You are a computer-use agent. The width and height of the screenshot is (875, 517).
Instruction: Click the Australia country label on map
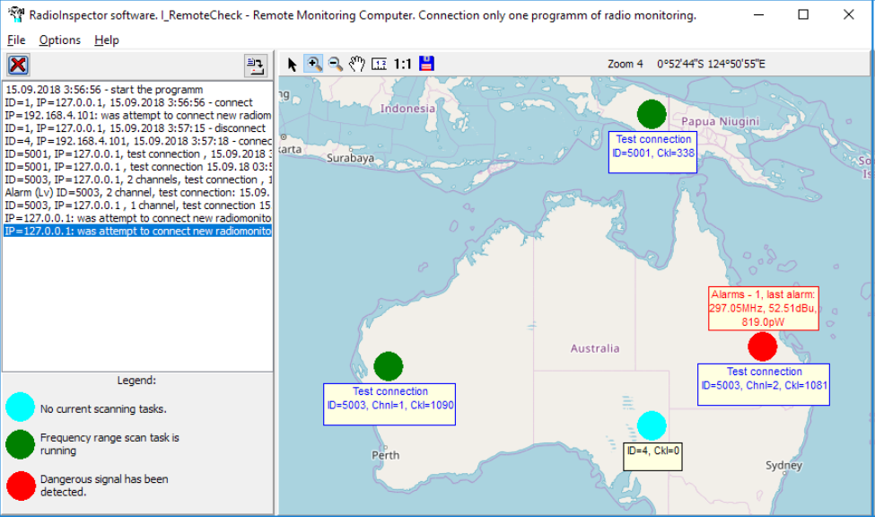[595, 348]
